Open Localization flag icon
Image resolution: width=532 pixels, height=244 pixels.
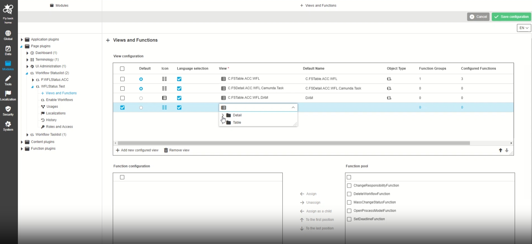pos(8,94)
